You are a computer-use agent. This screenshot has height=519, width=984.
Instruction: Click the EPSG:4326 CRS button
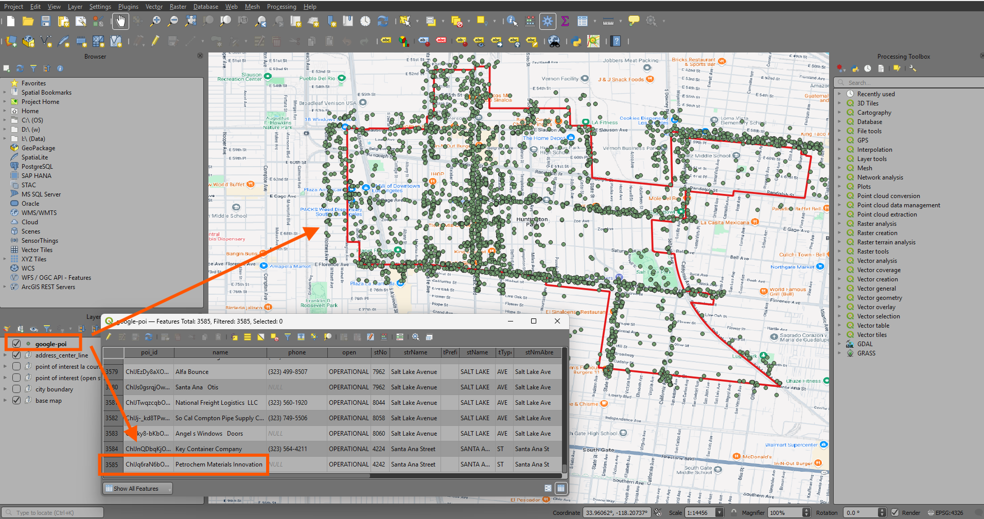pyautogui.click(x=945, y=512)
